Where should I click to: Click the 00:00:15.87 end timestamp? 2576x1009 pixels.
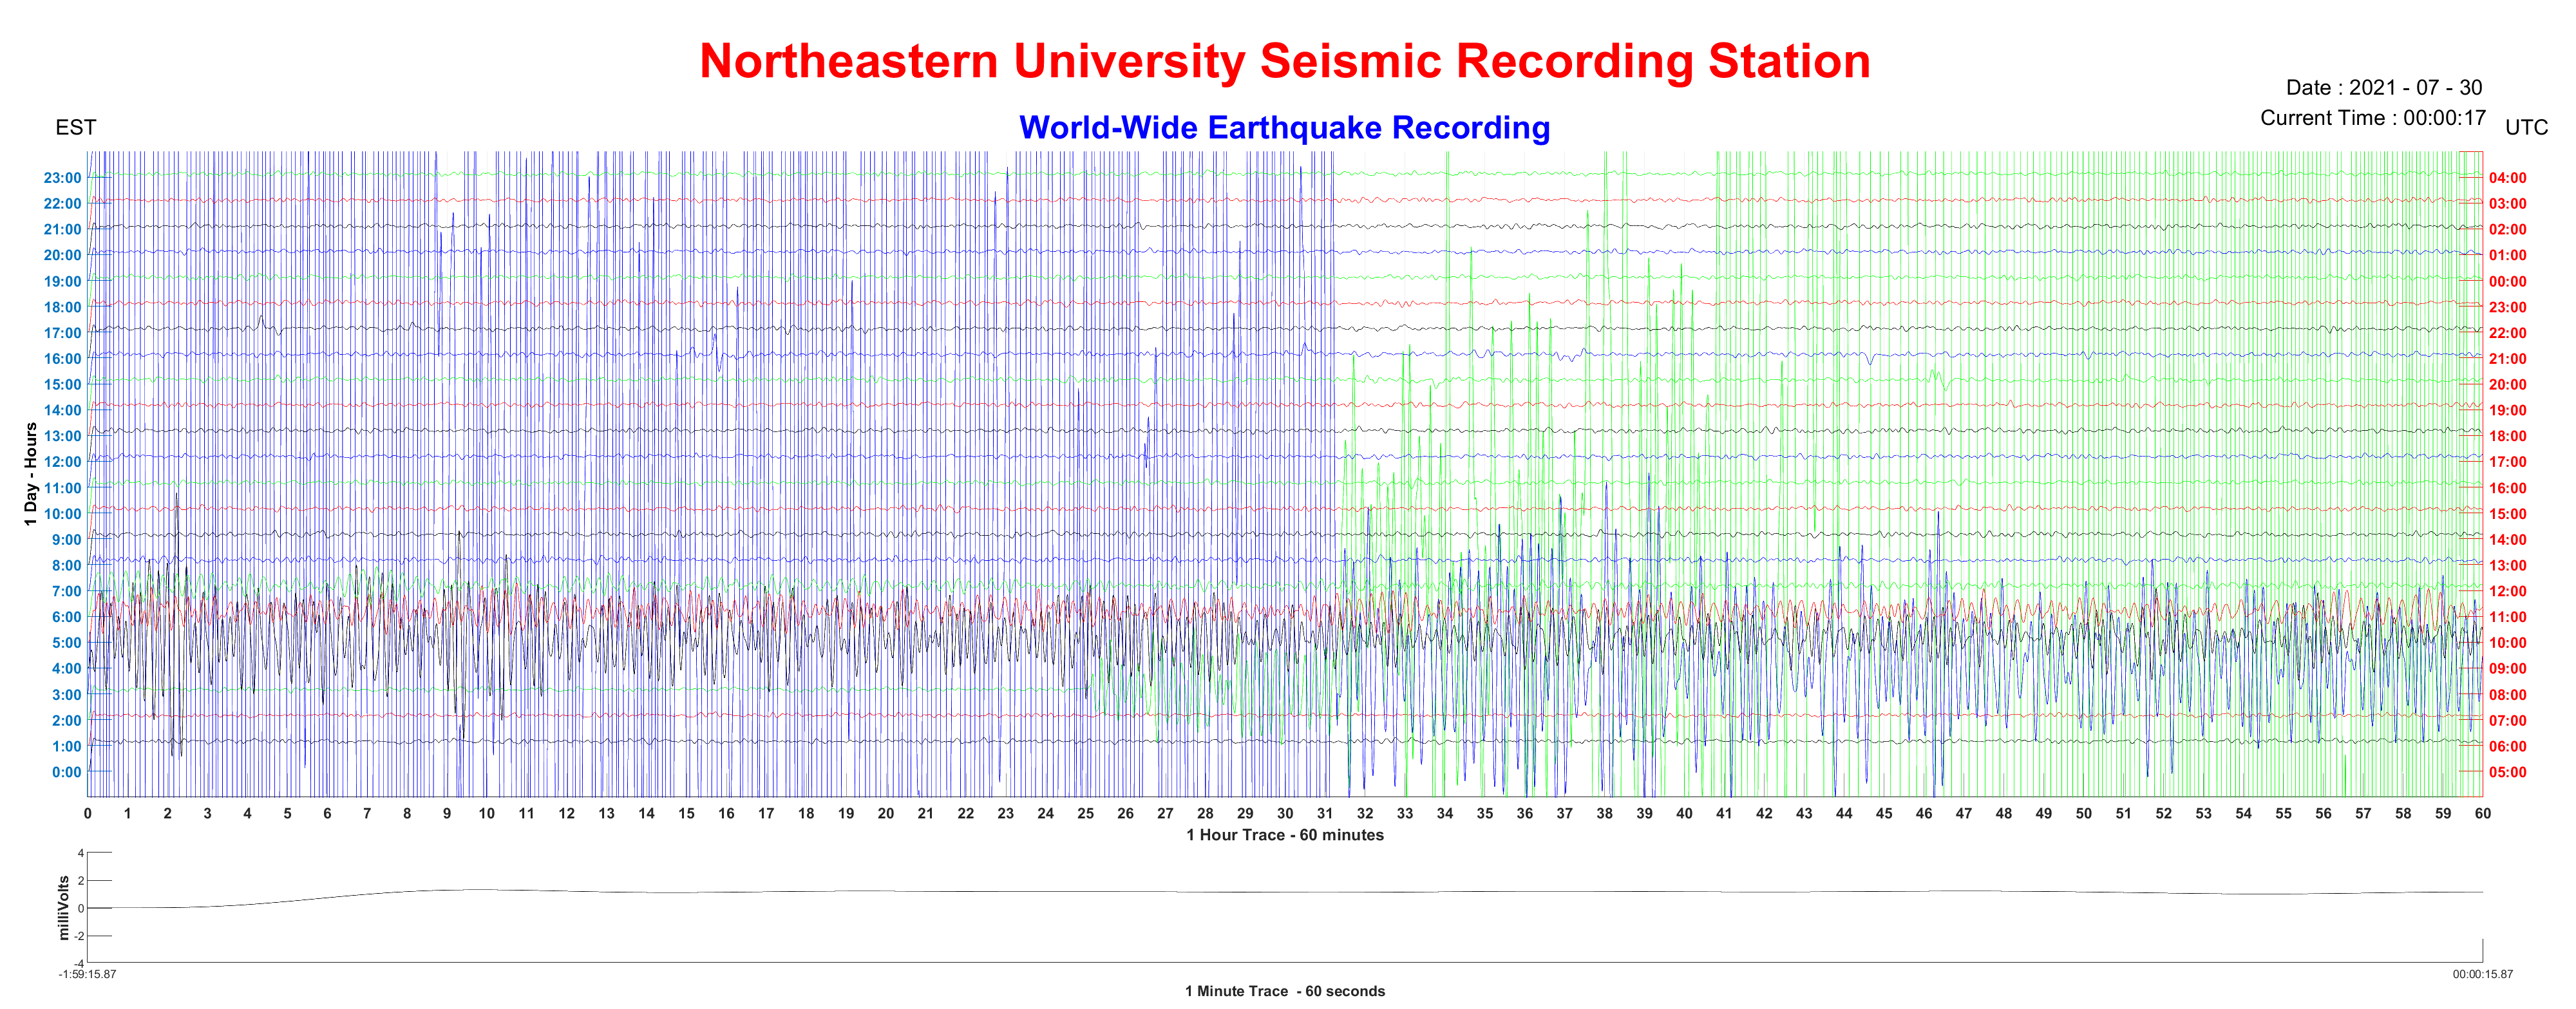pos(2482,974)
